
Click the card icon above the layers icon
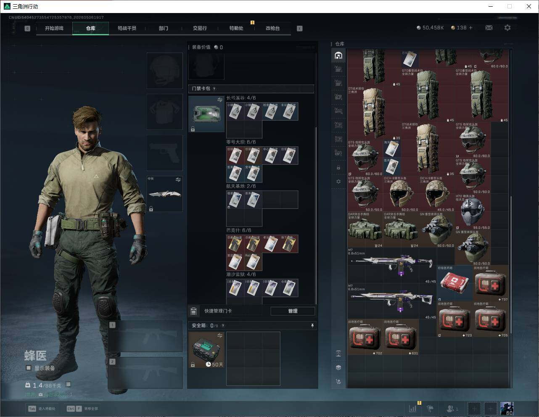pyautogui.click(x=338, y=354)
